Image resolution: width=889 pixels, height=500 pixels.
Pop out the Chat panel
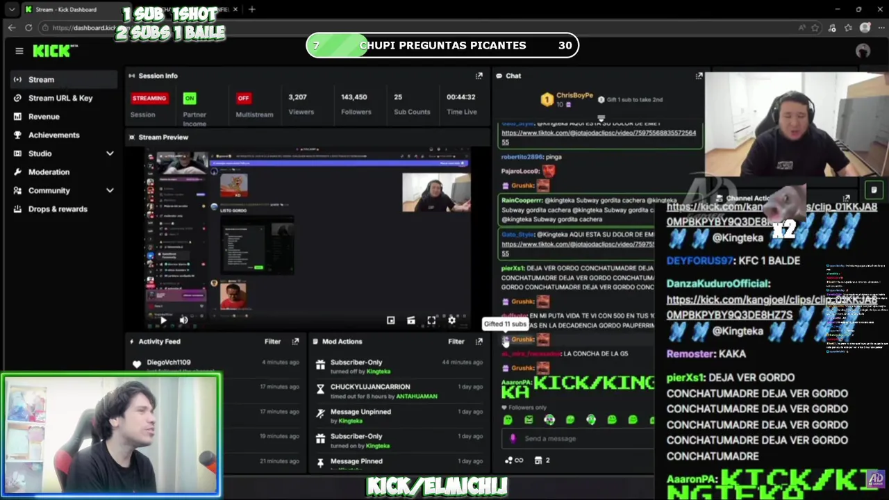pyautogui.click(x=699, y=76)
